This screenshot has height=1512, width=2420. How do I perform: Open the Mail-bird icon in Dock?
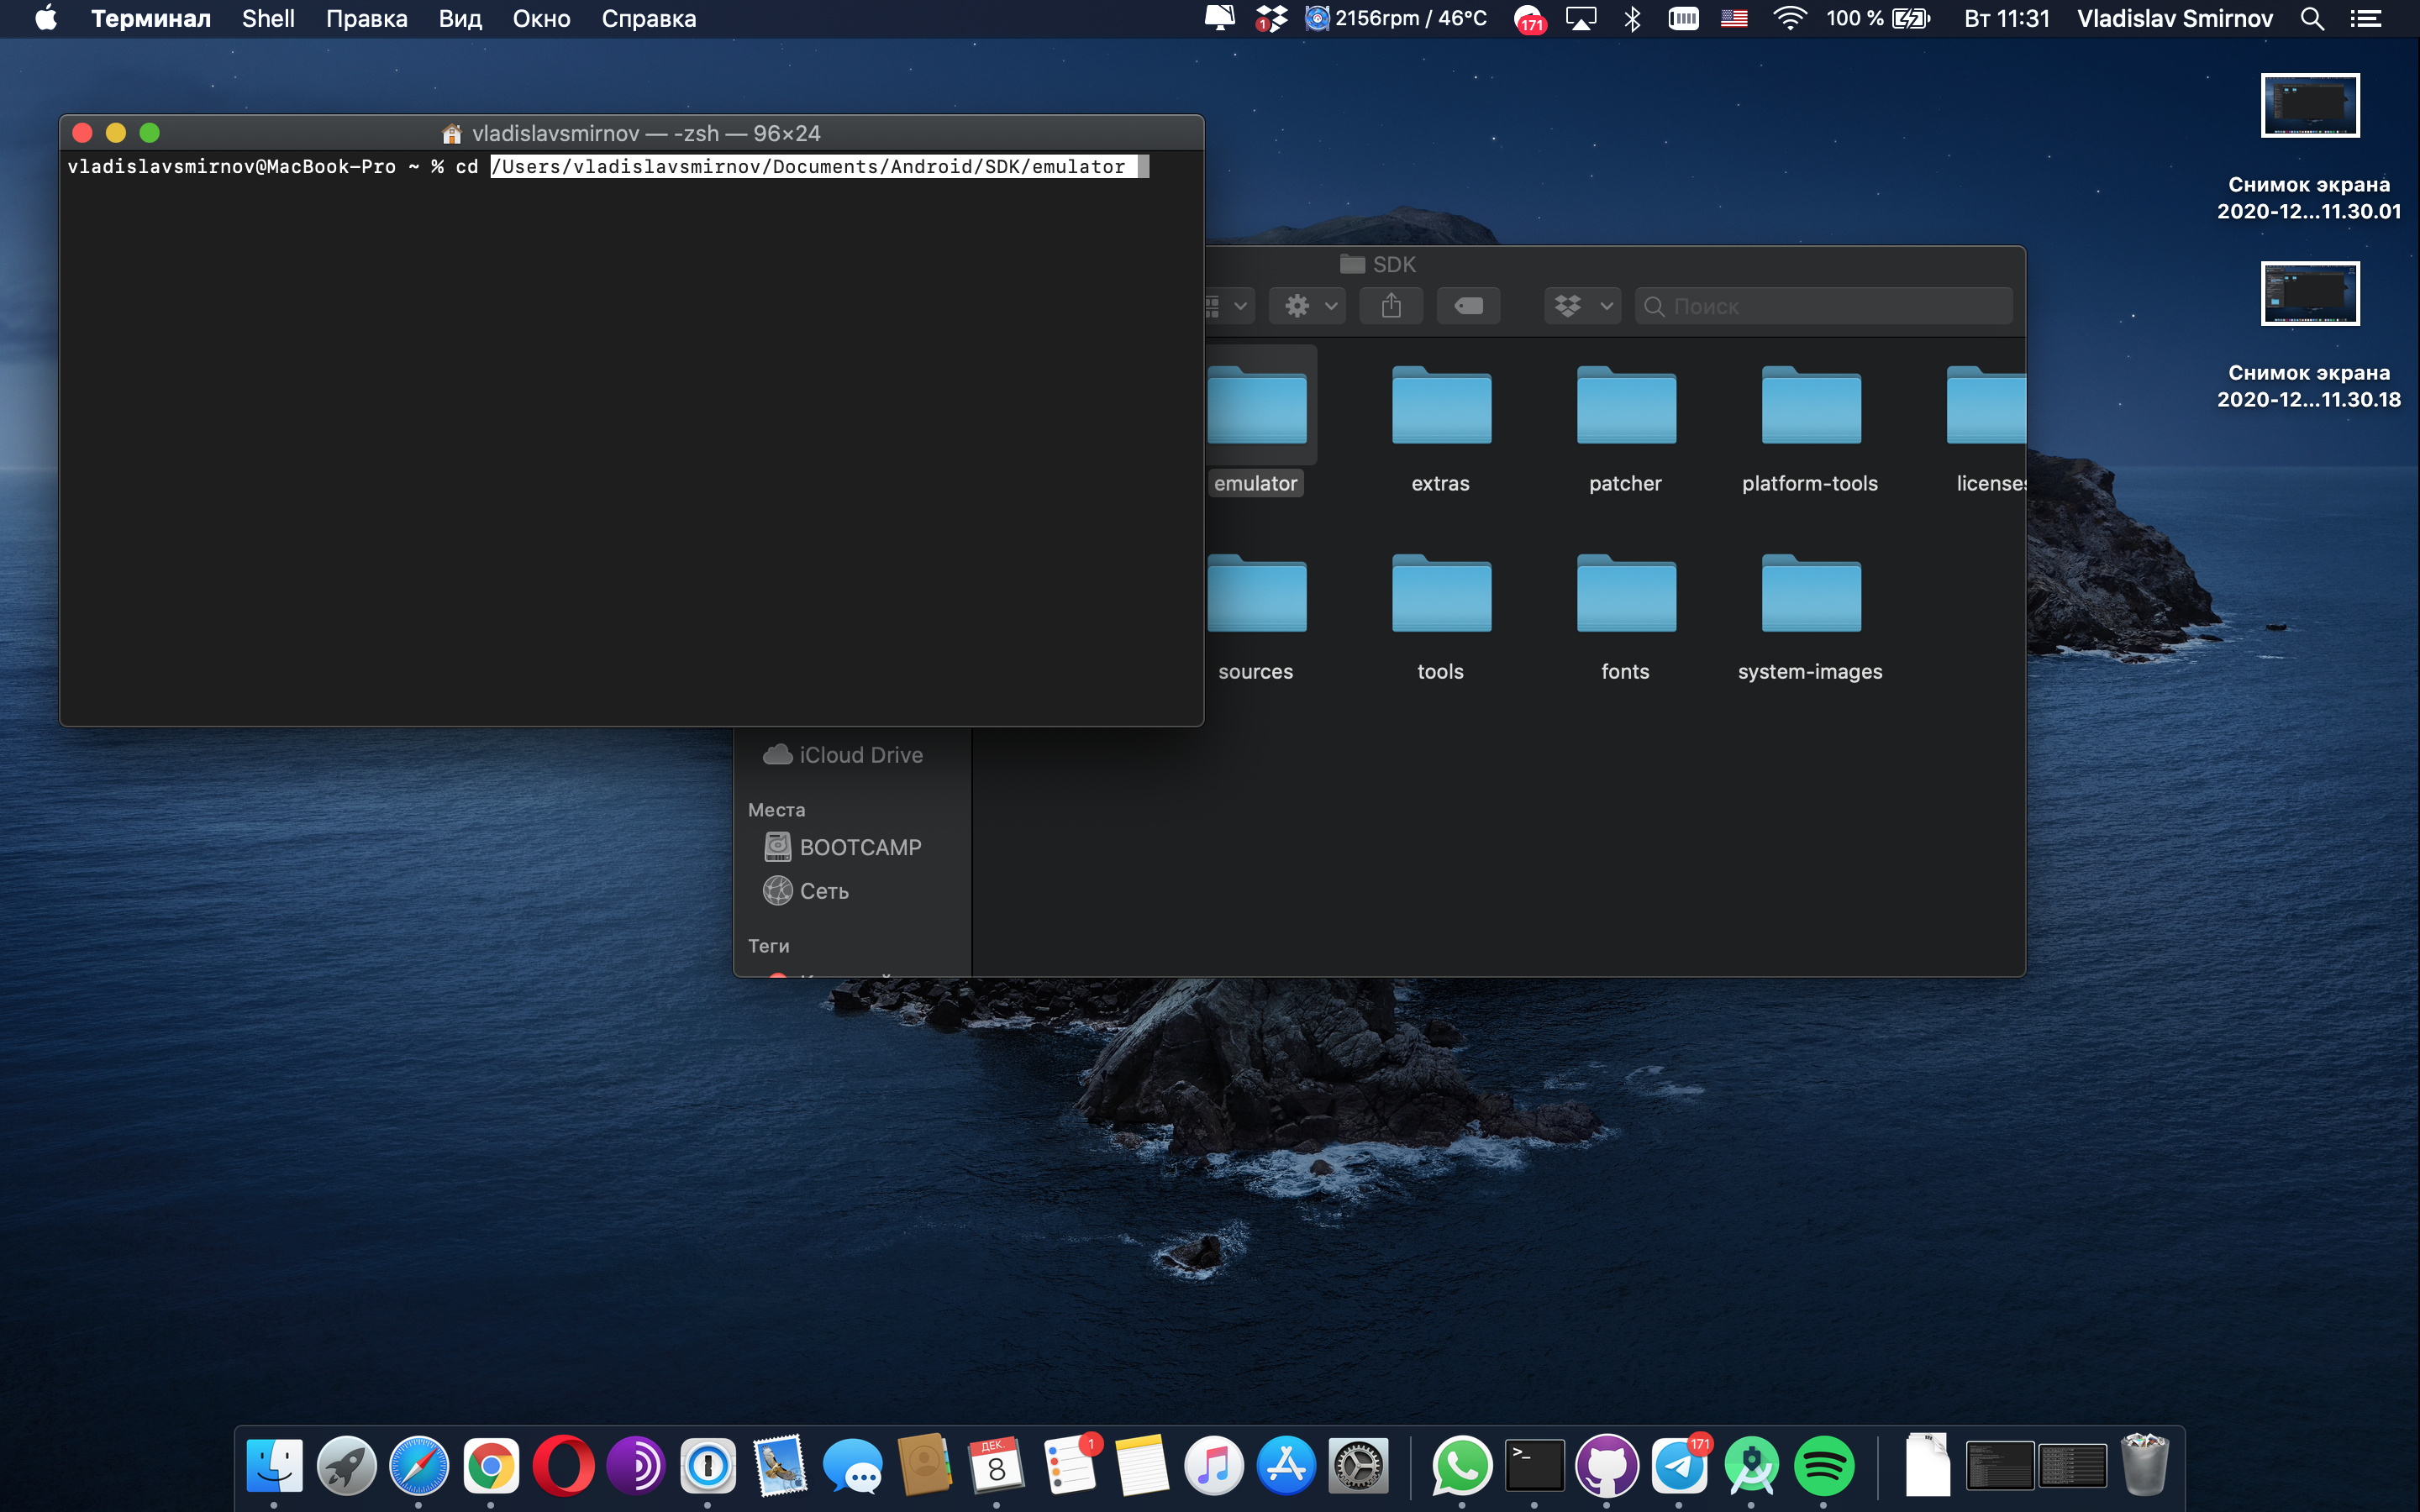[780, 1466]
